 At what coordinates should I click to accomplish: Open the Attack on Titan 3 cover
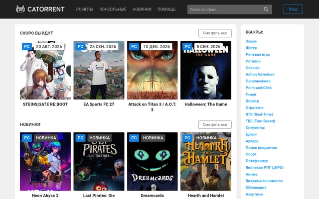point(153,70)
